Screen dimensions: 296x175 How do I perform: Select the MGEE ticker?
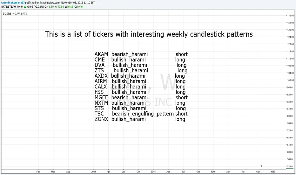pos(101,98)
